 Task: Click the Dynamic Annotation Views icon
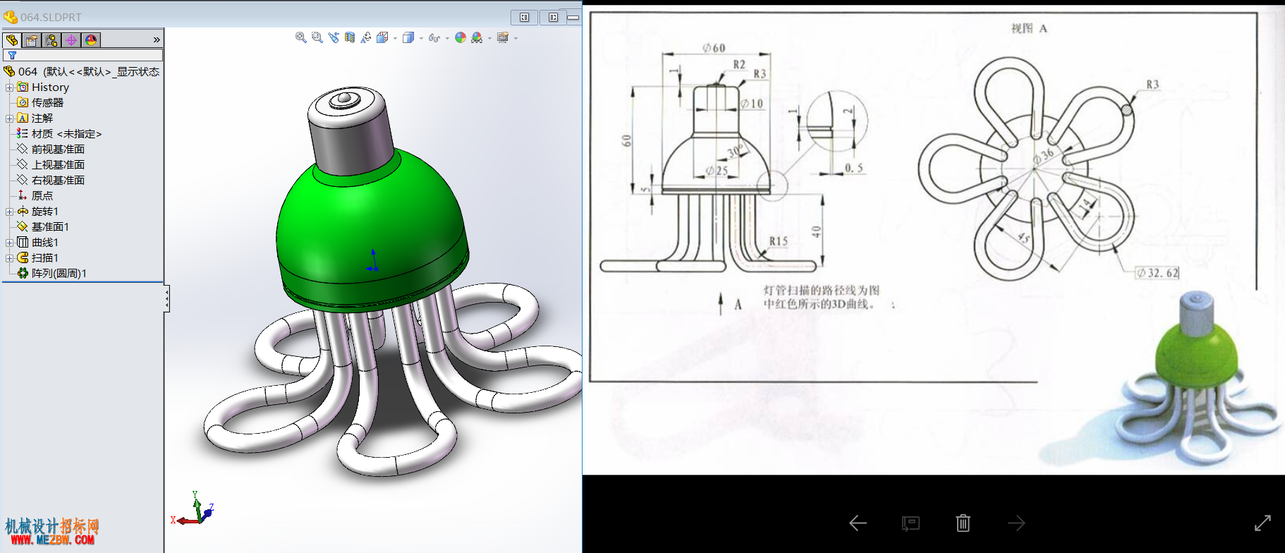click(366, 37)
